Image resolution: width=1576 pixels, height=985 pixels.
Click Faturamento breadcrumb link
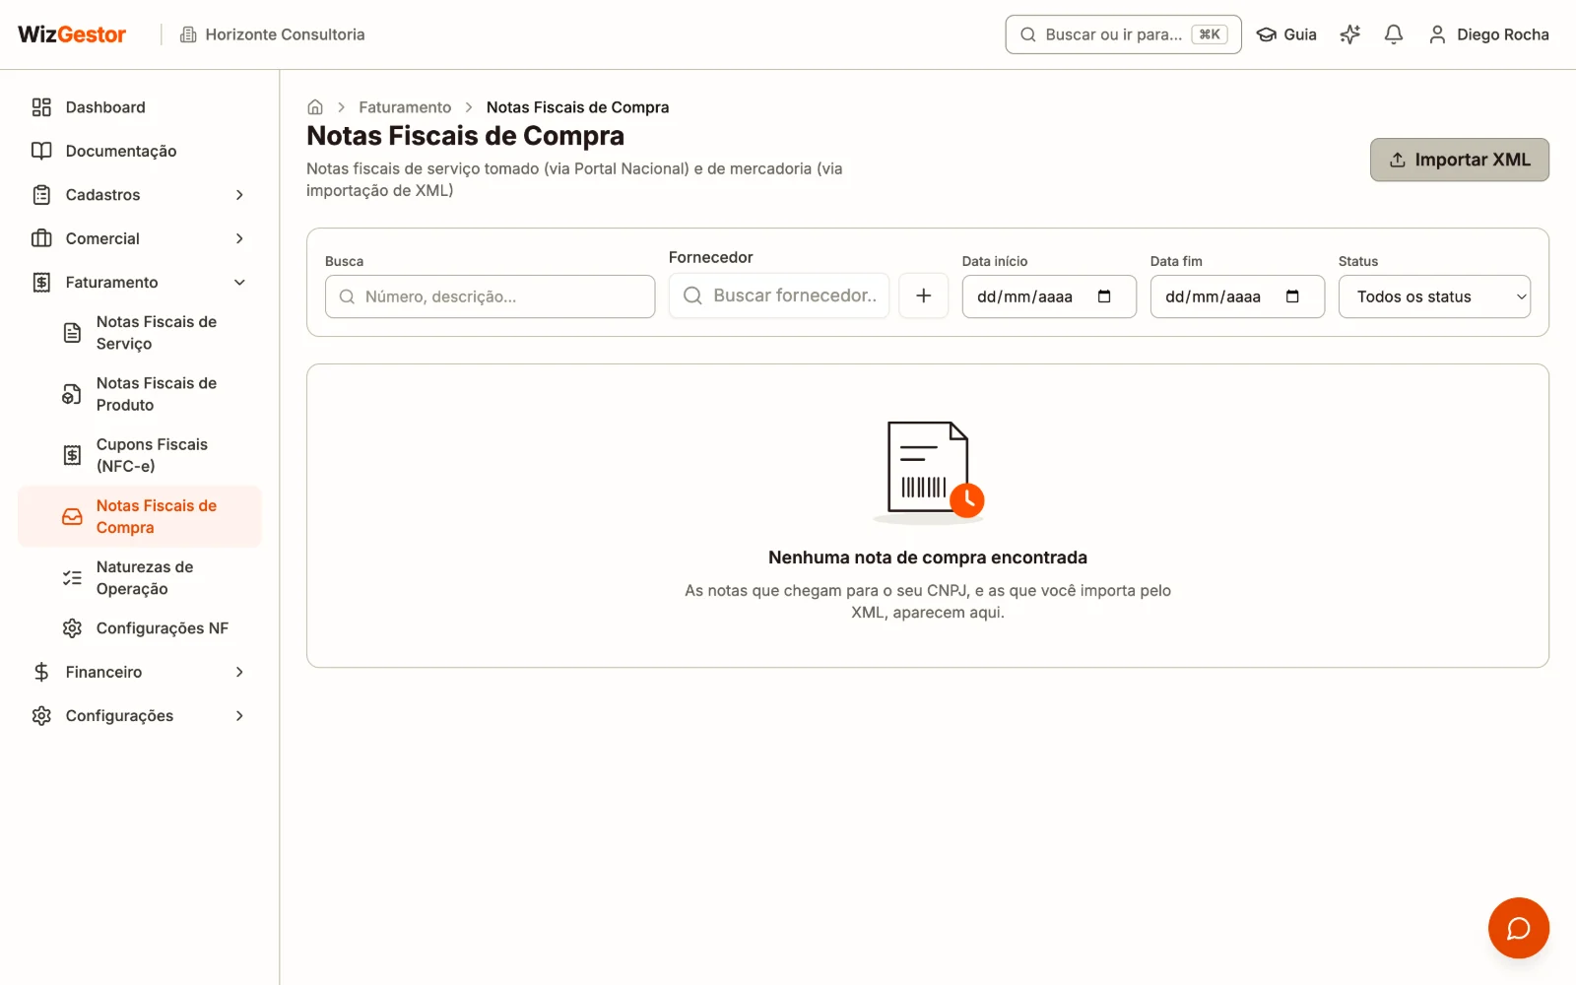[x=405, y=107]
